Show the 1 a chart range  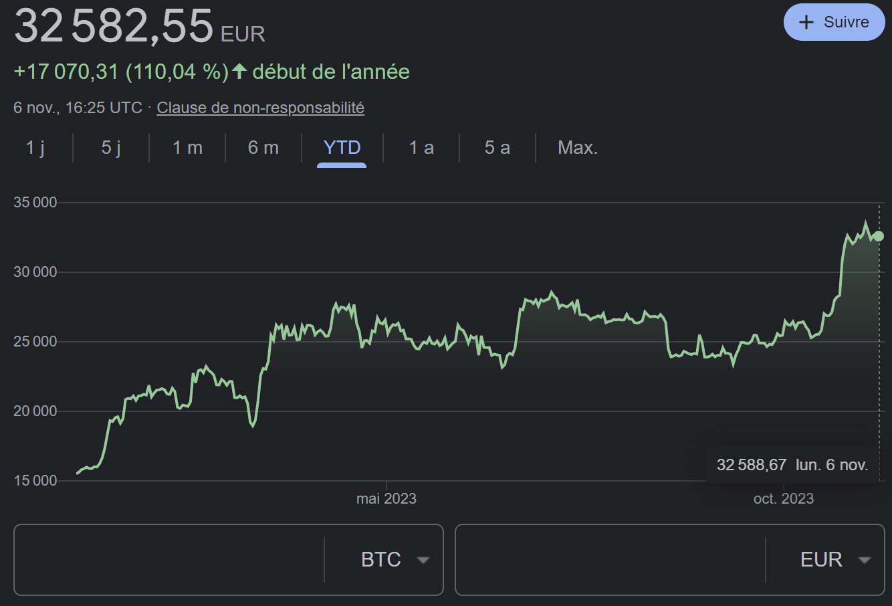coord(421,148)
